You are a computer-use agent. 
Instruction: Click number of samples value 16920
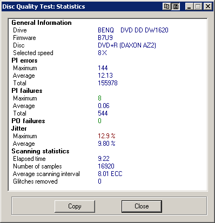pos(106,166)
